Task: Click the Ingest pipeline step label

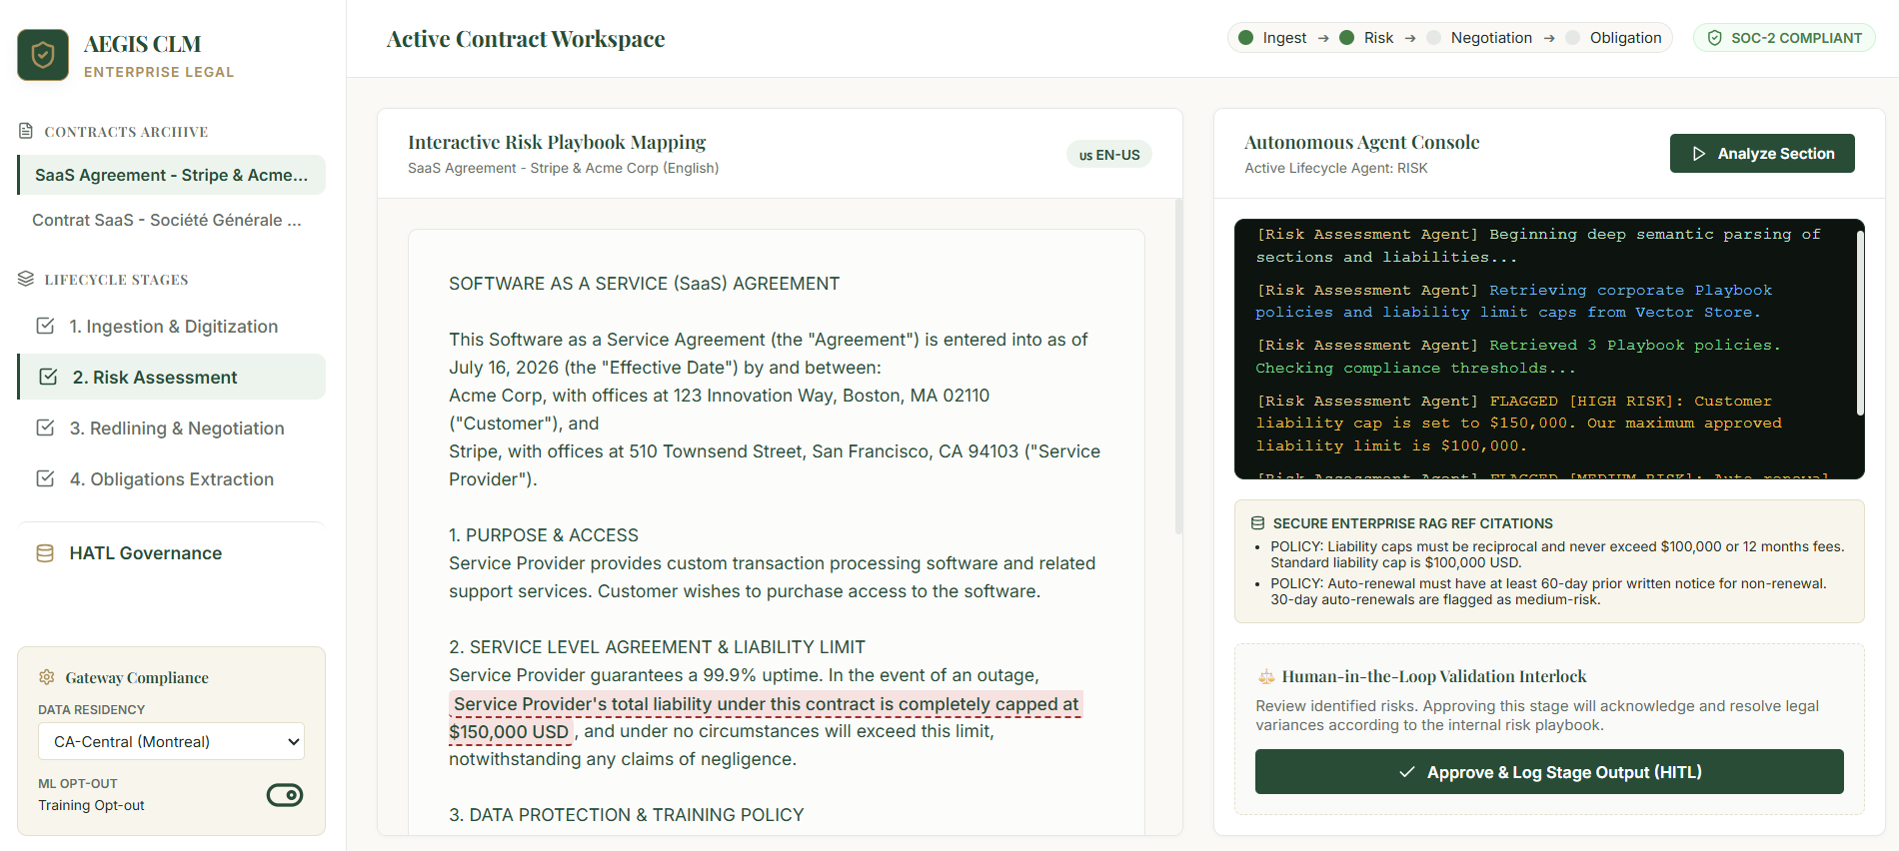Action: point(1284,38)
